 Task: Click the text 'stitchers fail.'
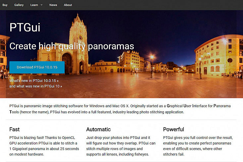tap(173, 154)
